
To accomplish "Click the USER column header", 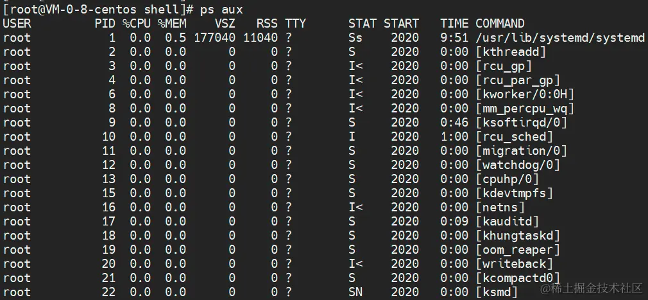I will (17, 24).
